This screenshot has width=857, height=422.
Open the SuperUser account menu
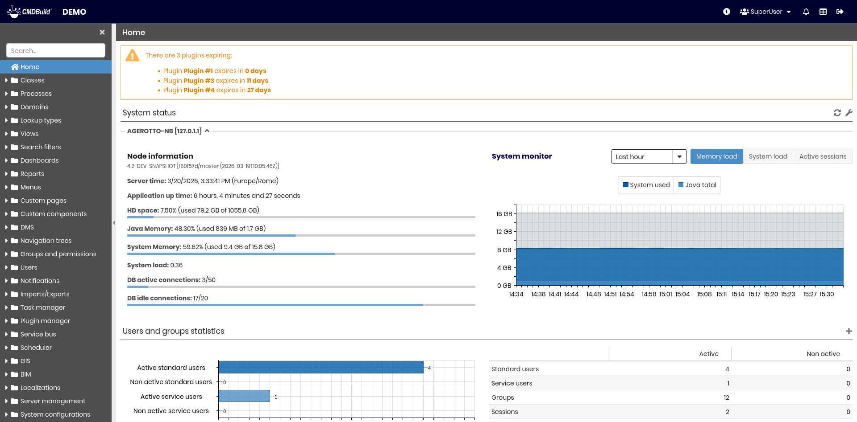pos(765,12)
